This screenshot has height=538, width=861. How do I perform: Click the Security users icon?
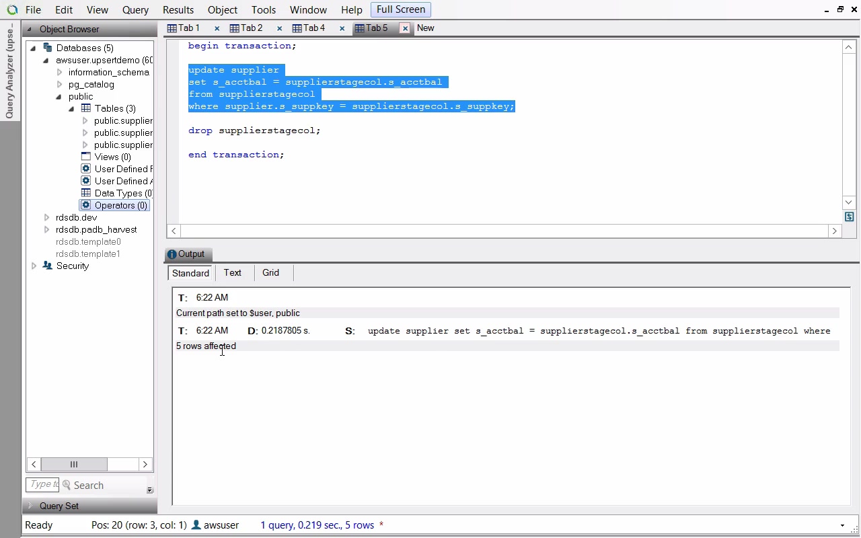47,266
